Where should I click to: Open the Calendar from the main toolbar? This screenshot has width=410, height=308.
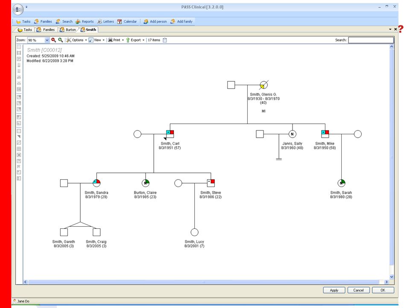coord(127,21)
